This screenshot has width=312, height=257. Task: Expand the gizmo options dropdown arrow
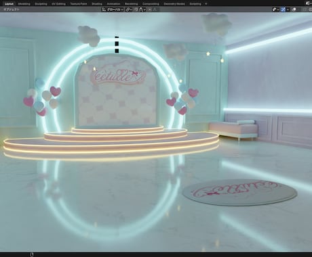278,9
